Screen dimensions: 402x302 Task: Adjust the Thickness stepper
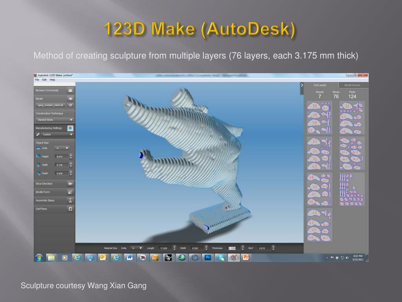tap(243, 248)
